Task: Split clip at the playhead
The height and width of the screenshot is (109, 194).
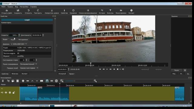Action: point(42,81)
